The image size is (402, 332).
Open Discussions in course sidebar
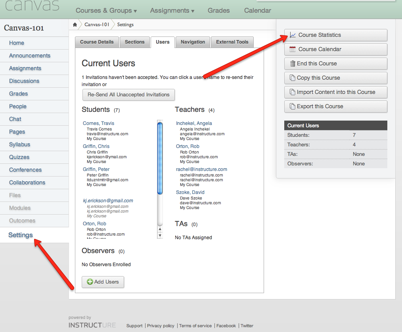click(34, 81)
